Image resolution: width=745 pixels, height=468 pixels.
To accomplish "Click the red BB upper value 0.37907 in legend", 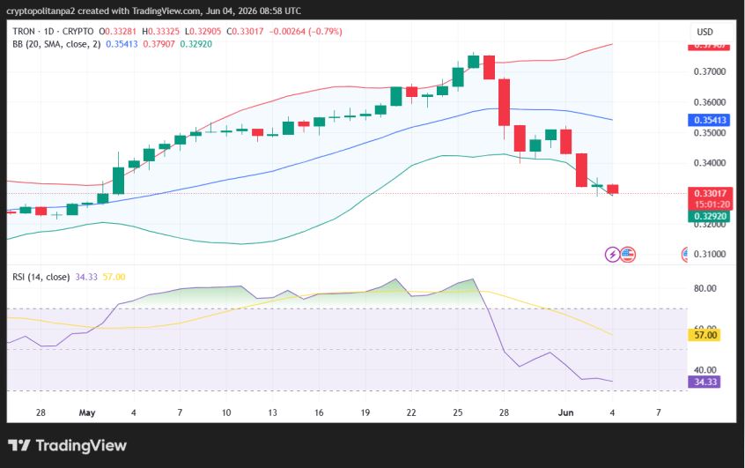I will 159,44.
